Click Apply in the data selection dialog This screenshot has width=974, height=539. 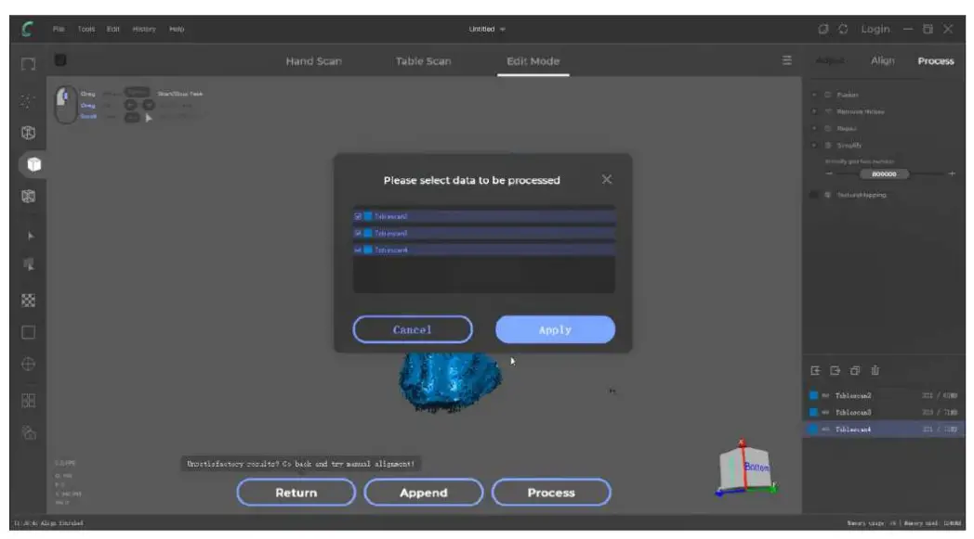[555, 329]
